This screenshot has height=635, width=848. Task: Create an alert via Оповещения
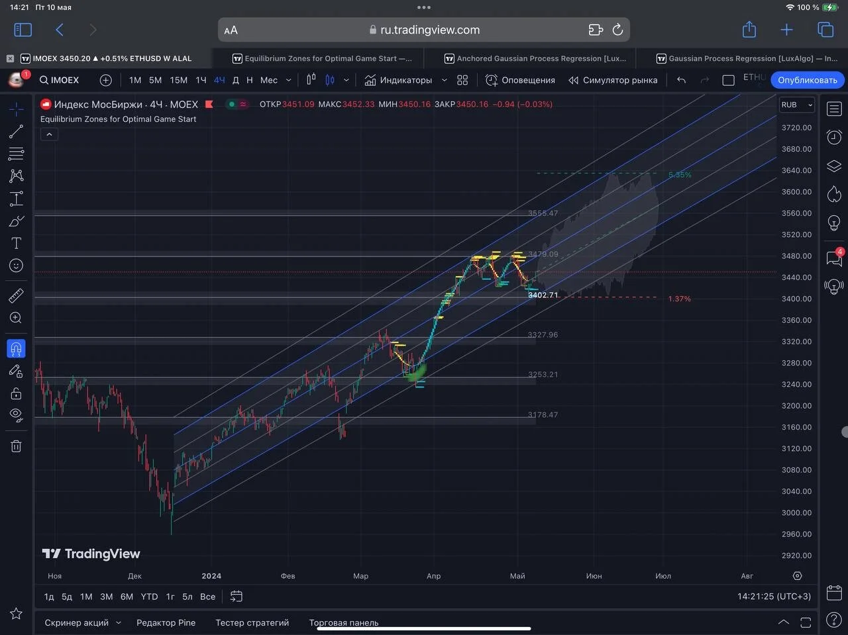click(520, 80)
